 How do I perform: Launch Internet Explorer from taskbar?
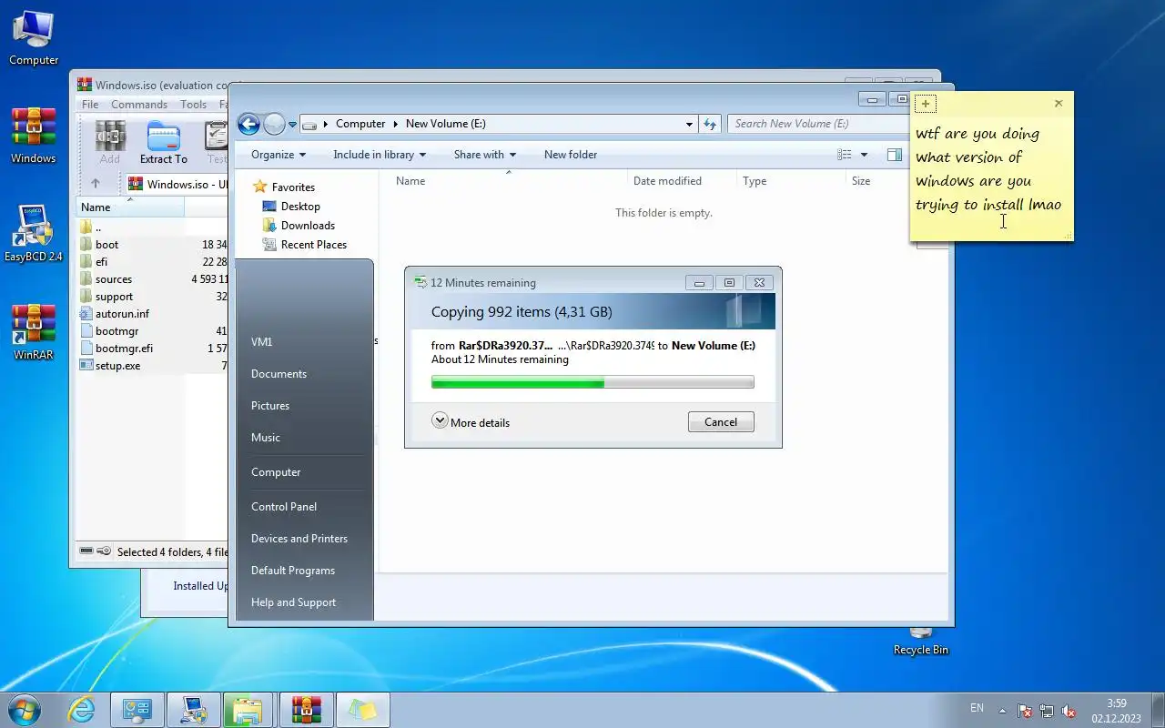coord(82,710)
